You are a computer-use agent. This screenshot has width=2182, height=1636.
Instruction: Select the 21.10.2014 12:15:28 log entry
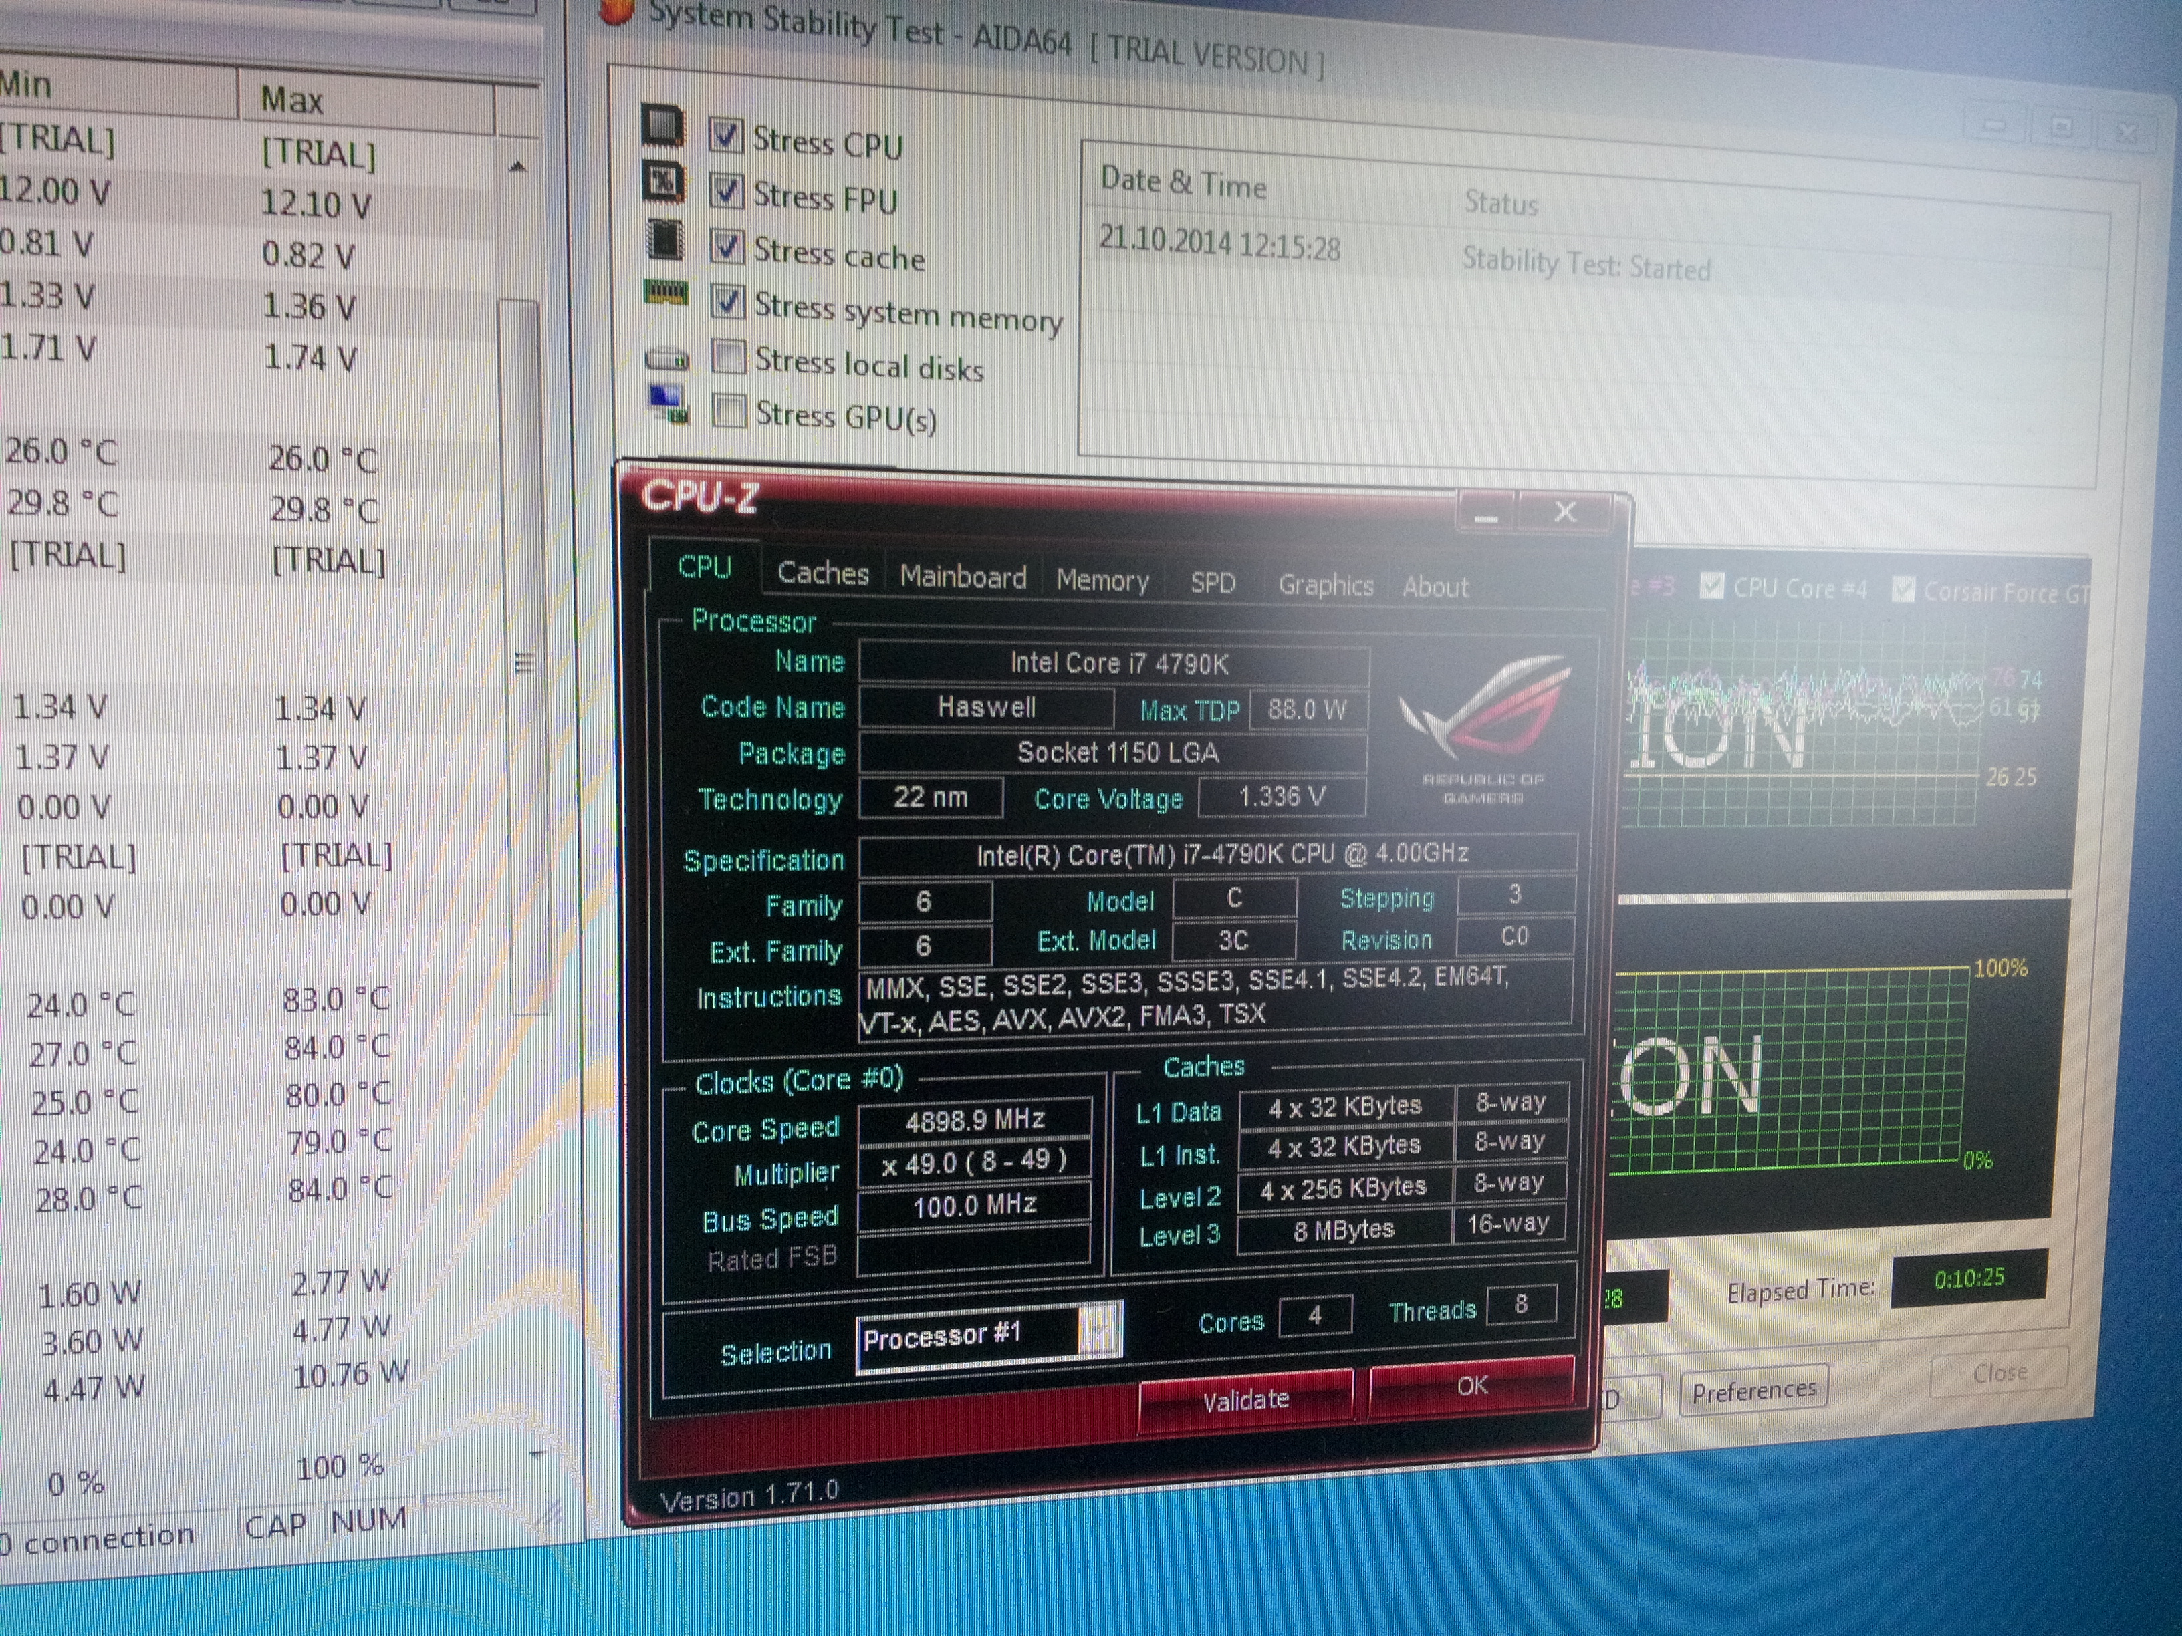pos(1220,242)
